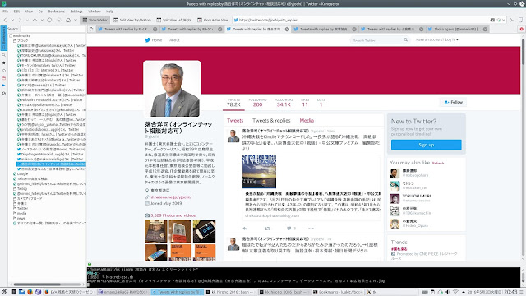This screenshot has height=296, width=526.
Task: Close the second Tweets with replies tab
Action: point(219,30)
